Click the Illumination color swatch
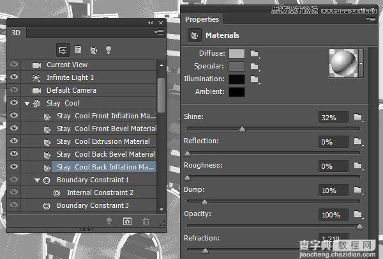383x259 pixels. 236,79
